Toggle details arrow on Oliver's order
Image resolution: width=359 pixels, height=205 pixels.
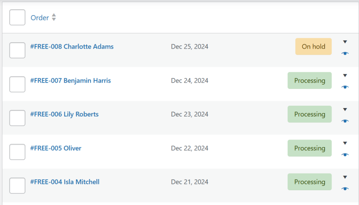click(x=345, y=143)
